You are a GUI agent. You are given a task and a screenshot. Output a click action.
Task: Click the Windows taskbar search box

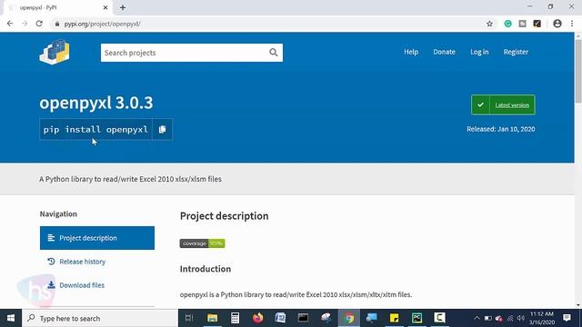pyautogui.click(x=100, y=318)
